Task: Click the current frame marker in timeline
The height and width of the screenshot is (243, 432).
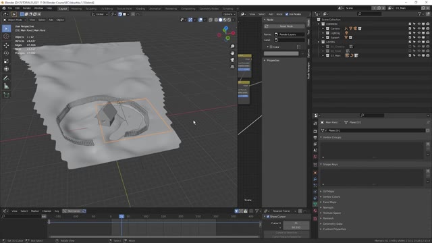Action: click(122, 217)
